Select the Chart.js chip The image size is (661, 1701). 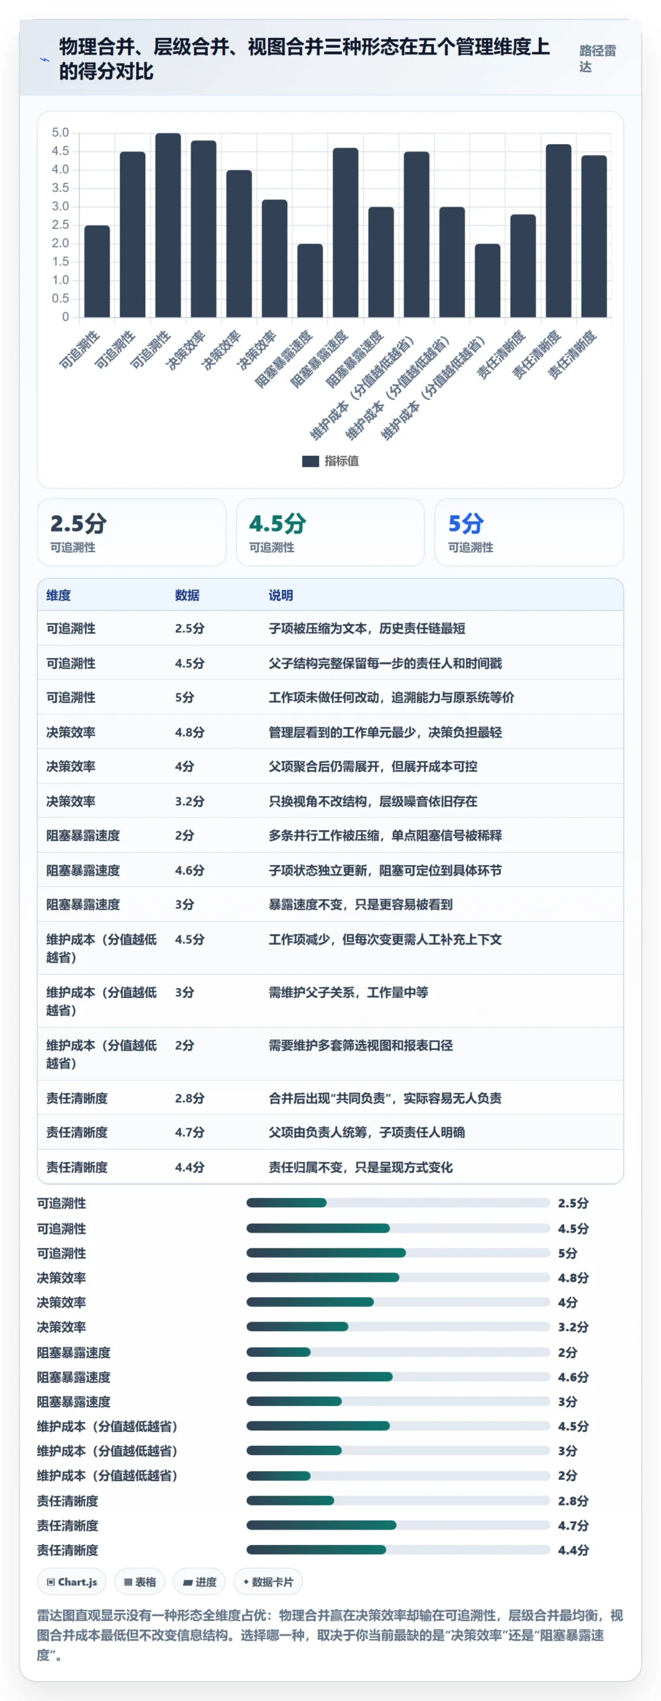[x=72, y=1582]
